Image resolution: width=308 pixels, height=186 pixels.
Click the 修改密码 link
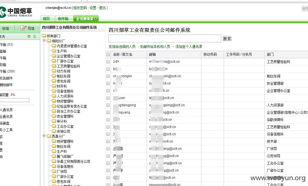tap(80, 8)
